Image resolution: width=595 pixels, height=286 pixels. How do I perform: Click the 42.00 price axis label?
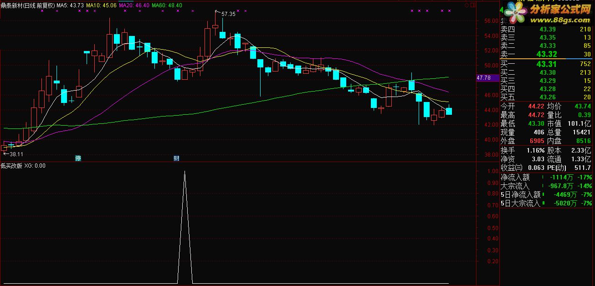tap(492, 125)
